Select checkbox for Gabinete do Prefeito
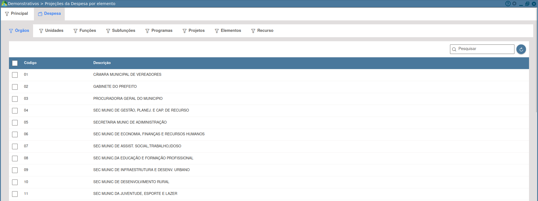Viewport: 538px width, 201px height. click(15, 87)
